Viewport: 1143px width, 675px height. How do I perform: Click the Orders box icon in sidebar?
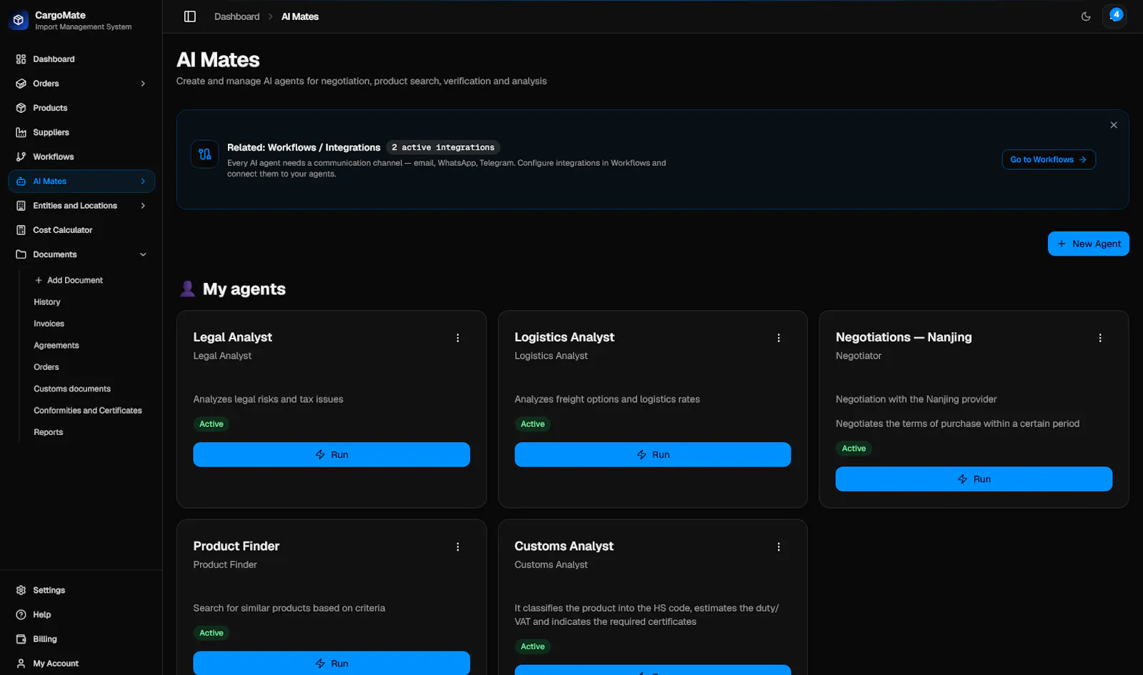tap(21, 84)
